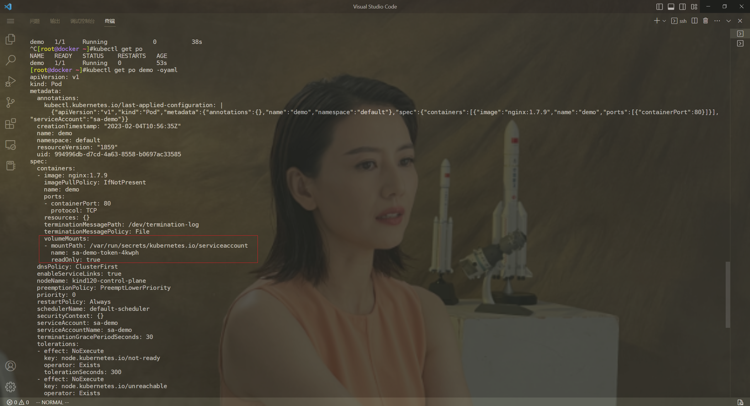Screen dimensions: 750x406
Task: Click 'schedulerName: default-scheduler' line
Action: point(93,309)
